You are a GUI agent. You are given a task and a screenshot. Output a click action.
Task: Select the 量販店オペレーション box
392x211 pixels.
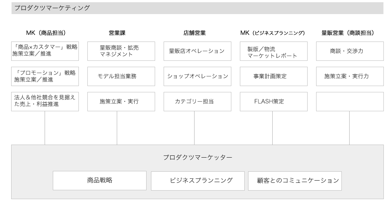[197, 51]
